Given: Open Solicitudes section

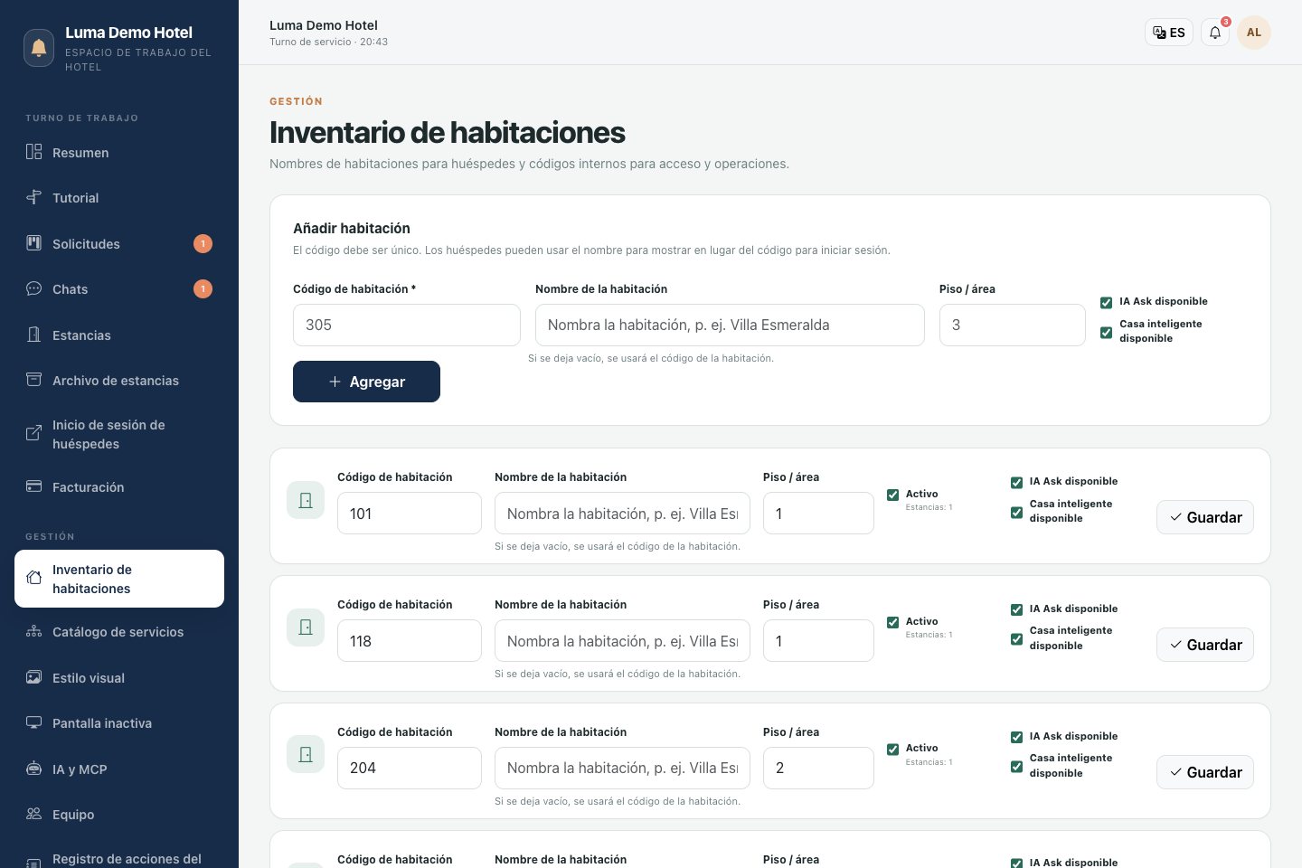Looking at the screenshot, I should [119, 244].
